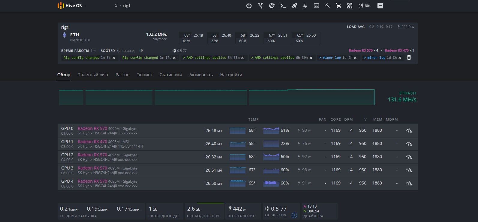Open the miner log 1d 2h message
Image resolution: width=478 pixels, height=222 pixels.
[335, 58]
